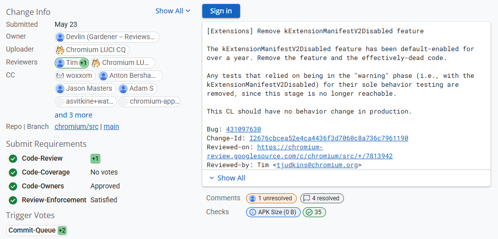Open the Reviewed-on chromium-review URL
Screen dimensions: 498x239
(x=300, y=152)
